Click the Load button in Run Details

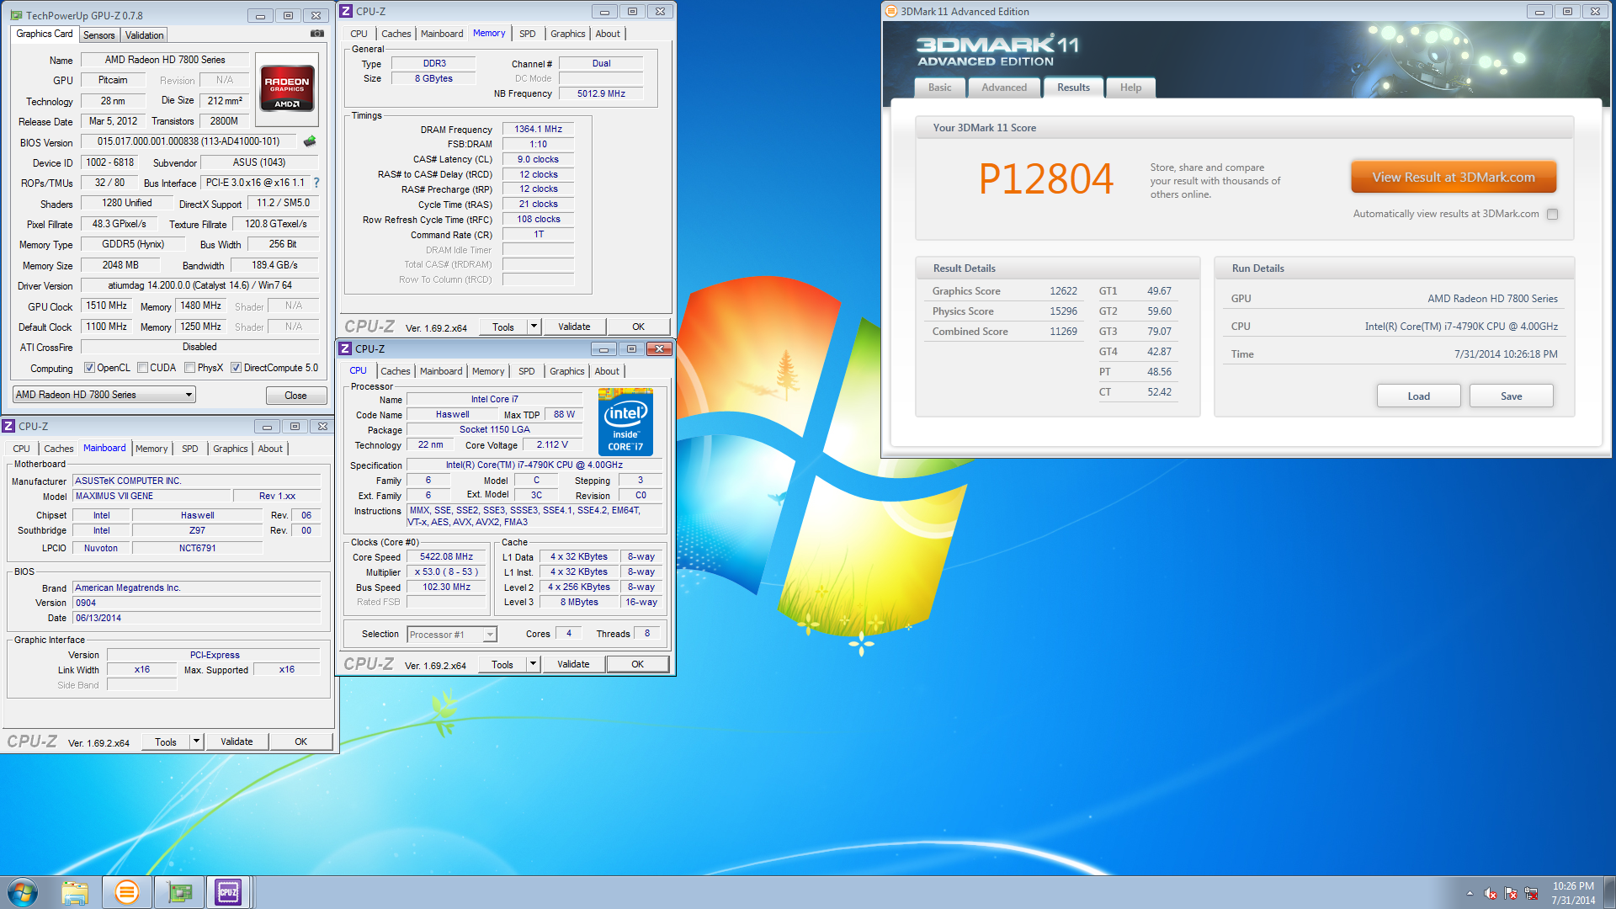pos(1419,396)
